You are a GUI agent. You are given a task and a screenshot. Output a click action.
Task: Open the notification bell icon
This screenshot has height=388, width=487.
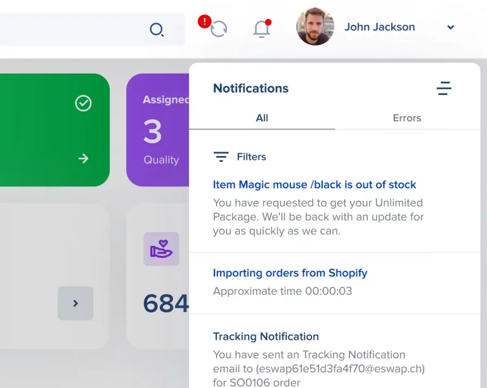[x=261, y=29]
